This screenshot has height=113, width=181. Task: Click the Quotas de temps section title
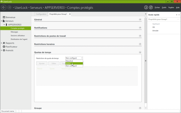pyautogui.click(x=43, y=52)
